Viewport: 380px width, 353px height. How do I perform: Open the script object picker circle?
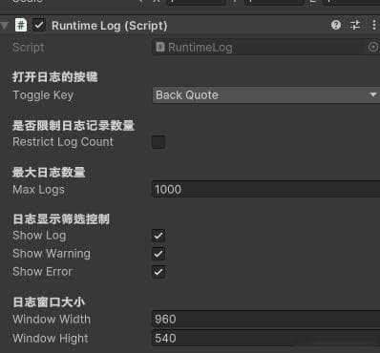click(372, 48)
